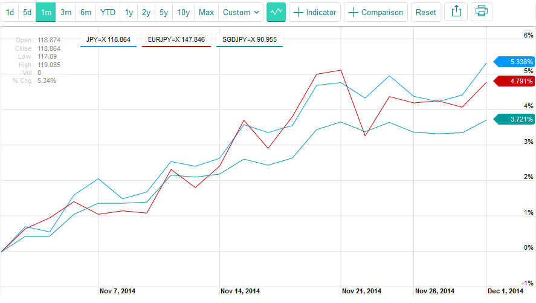Click the High value 119.085
Viewport: 536px width, 303px height.
[49, 65]
